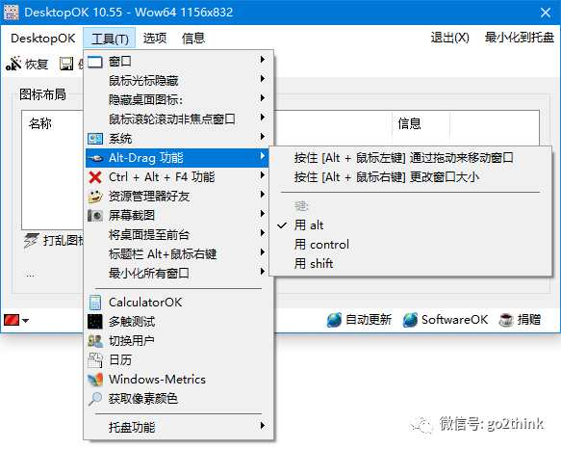The width and height of the screenshot is (561, 449).
Task: Select the 用 alt checked option
Action: tap(410, 225)
